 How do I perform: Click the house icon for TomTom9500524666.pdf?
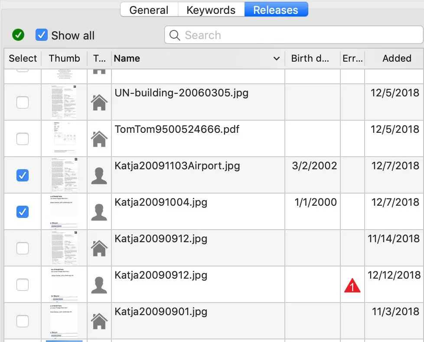click(99, 139)
